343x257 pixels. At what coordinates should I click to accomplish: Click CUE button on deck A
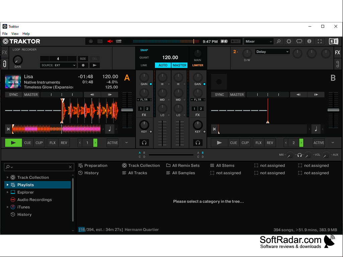27,143
